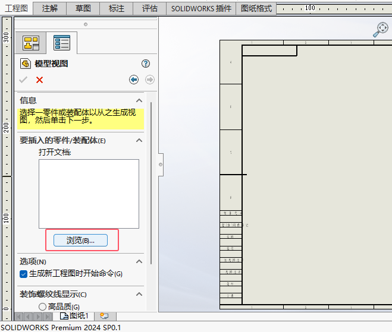This screenshot has width=392, height=332.
Task: Open the 草图 ribbon tab
Action: [83, 8]
